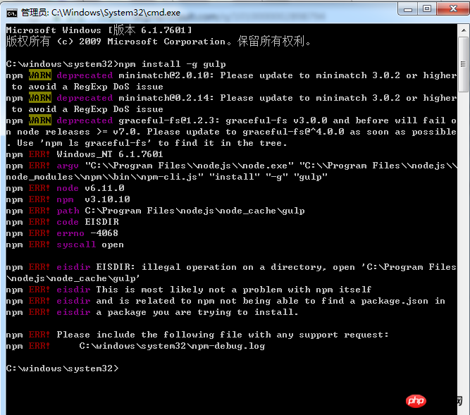Click the WARN deprecated graceful-fs@1.2.3 line
Viewport: 470px width, 415px height.
point(231,120)
